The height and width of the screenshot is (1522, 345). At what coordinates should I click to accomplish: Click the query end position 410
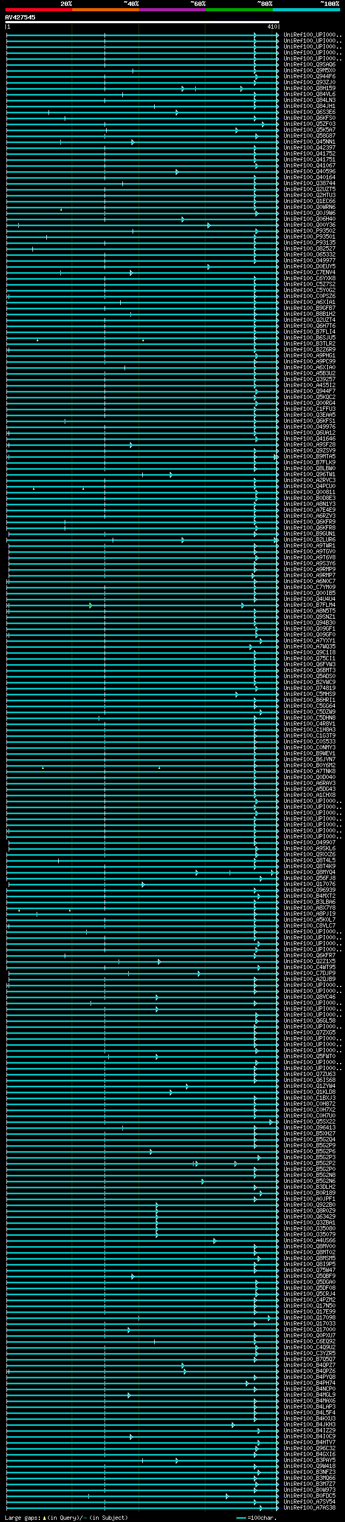(272, 26)
